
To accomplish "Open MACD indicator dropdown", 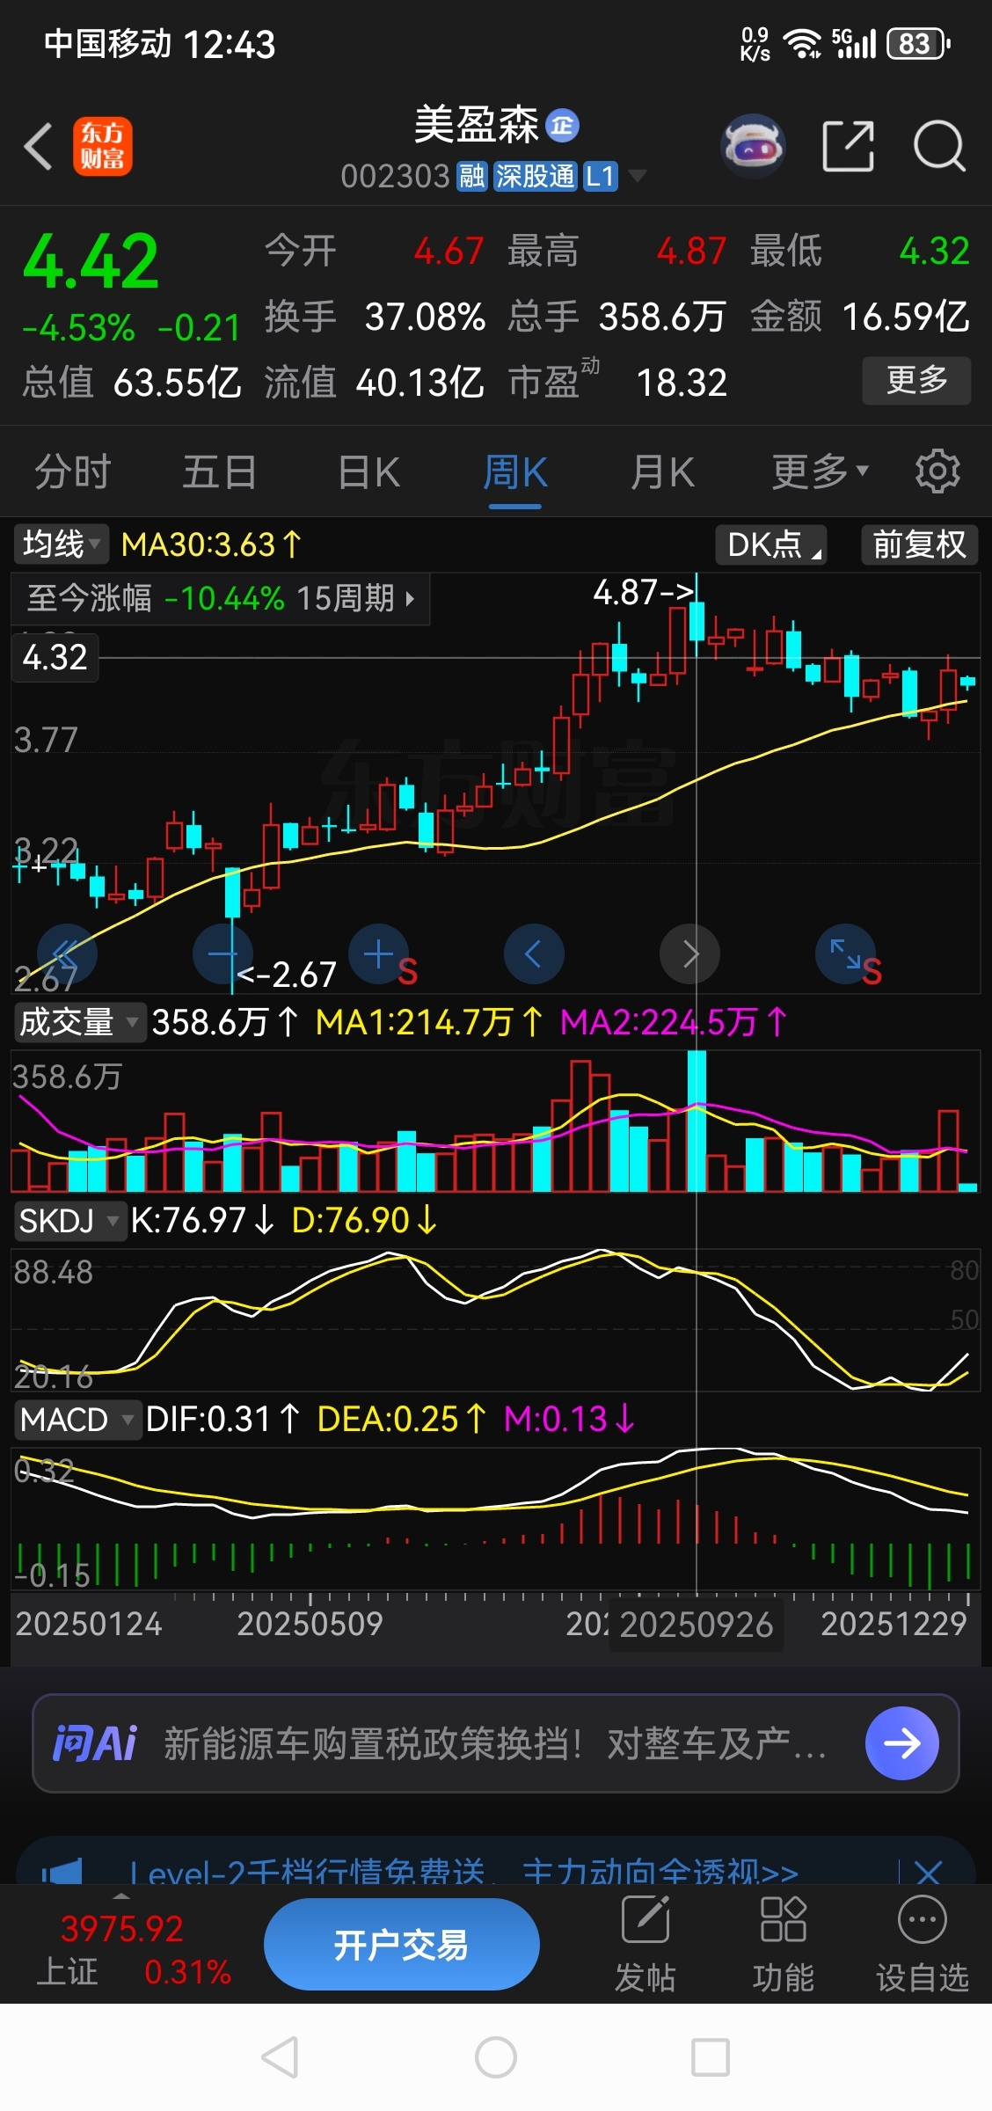I will [77, 1420].
